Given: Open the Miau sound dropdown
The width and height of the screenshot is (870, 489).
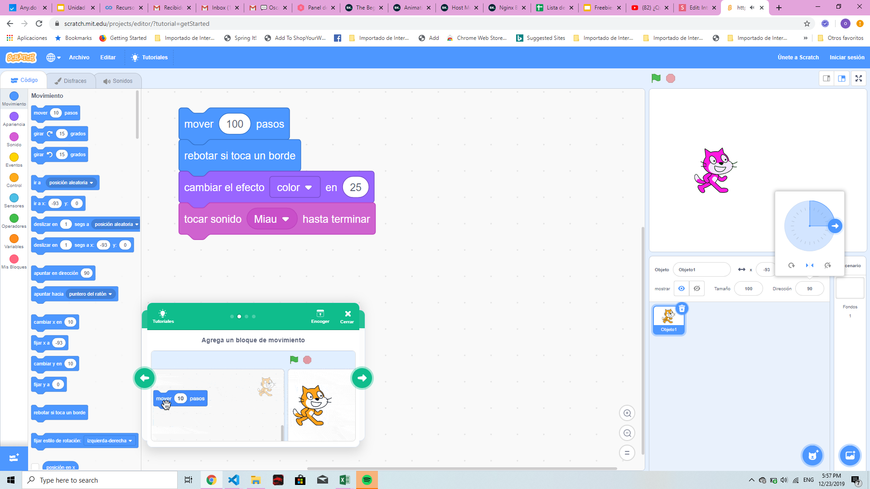Looking at the screenshot, I should pyautogui.click(x=272, y=219).
